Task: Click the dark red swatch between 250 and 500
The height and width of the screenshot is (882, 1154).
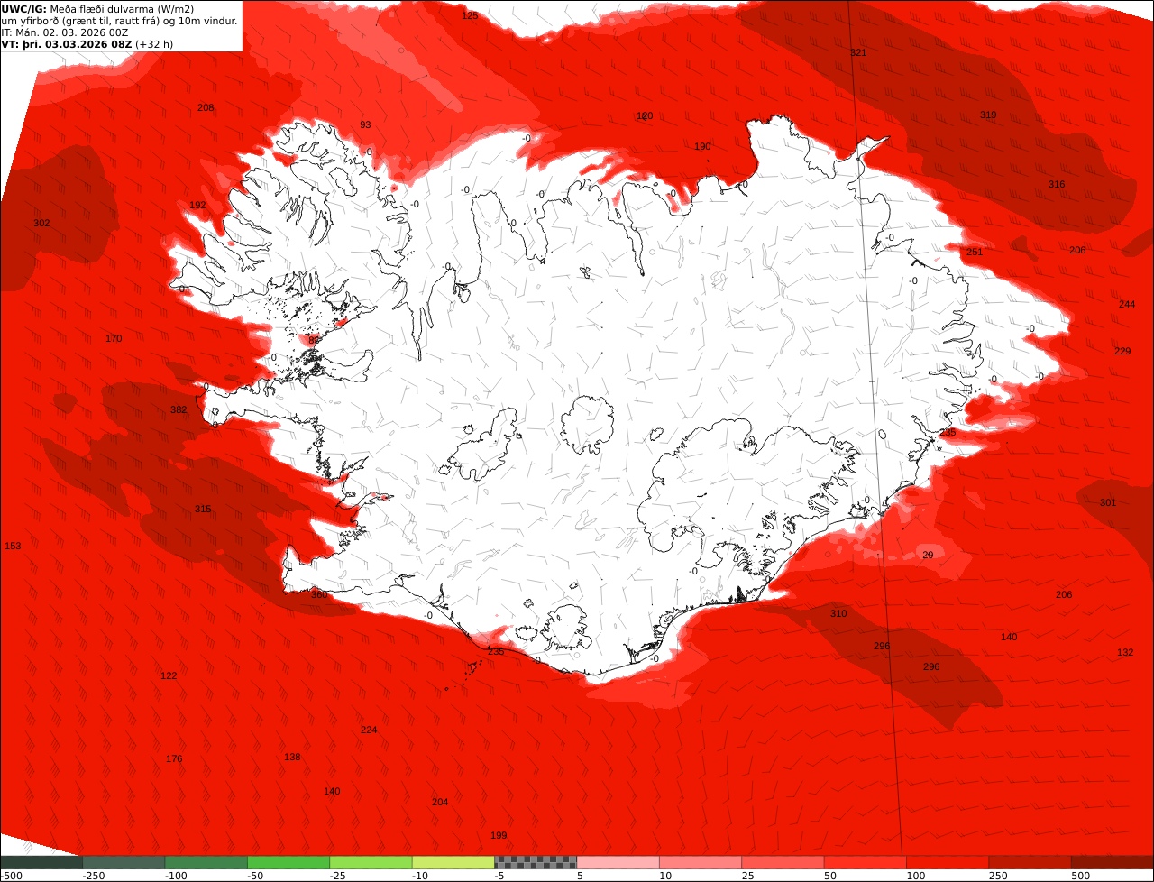Action: [x=1030, y=862]
